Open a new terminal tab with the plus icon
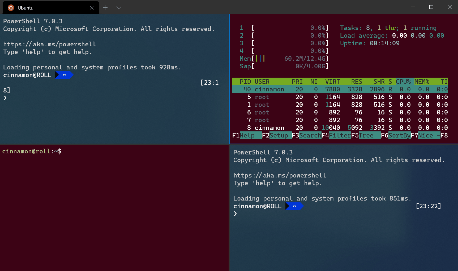 105,8
